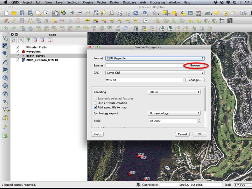The width and height of the screenshot is (252, 189).
Task: Click the New Project icon
Action: tap(6, 13)
